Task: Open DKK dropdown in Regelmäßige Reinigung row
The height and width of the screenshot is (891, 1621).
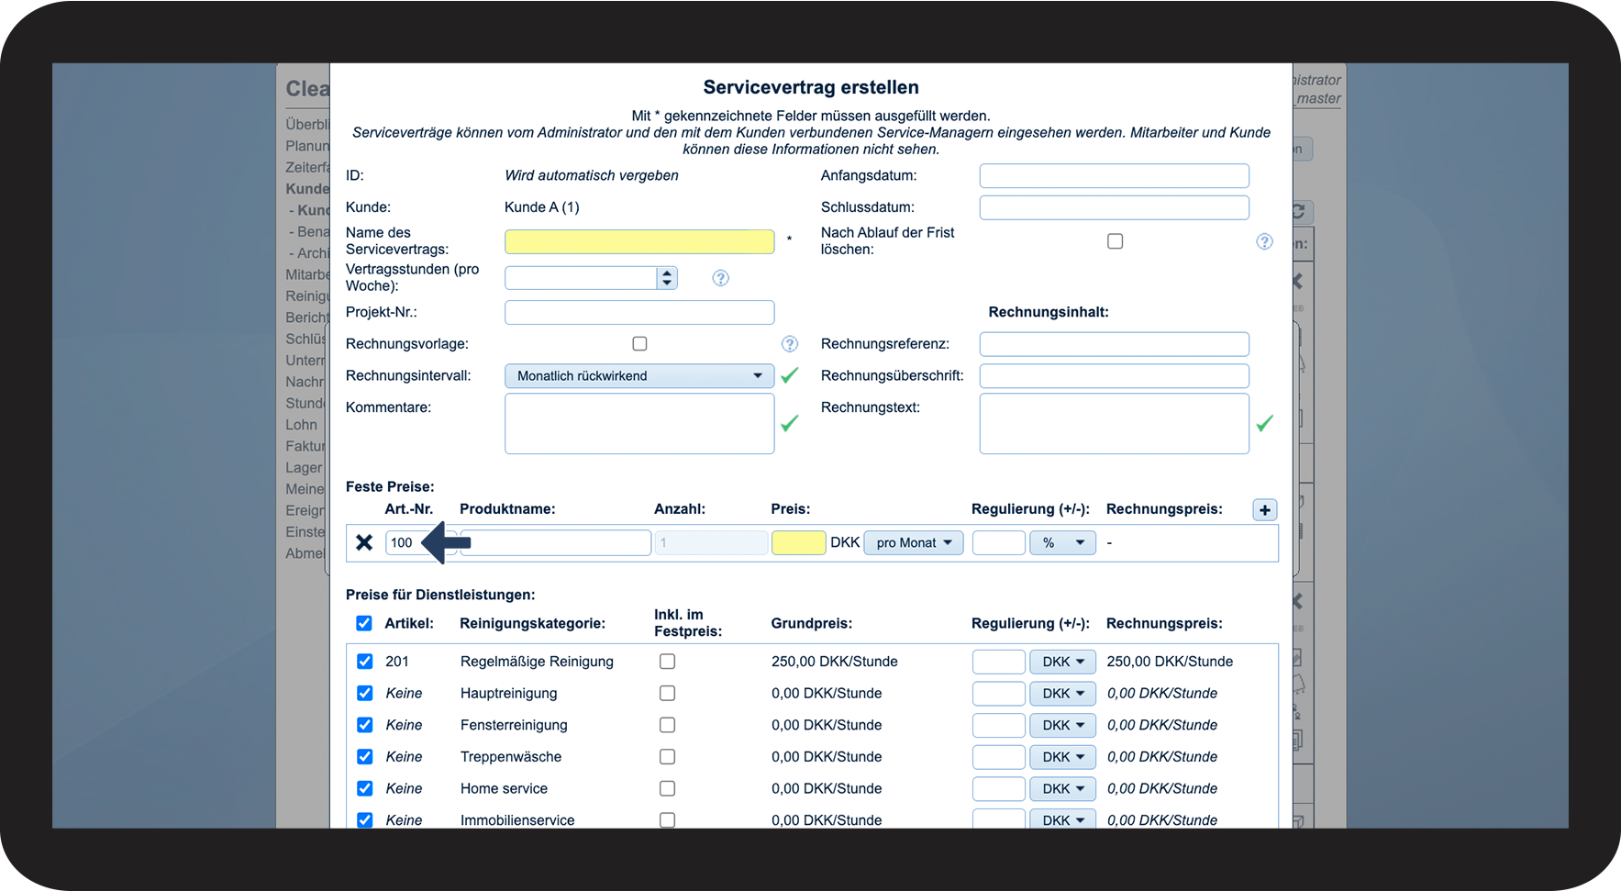Action: point(1062,662)
